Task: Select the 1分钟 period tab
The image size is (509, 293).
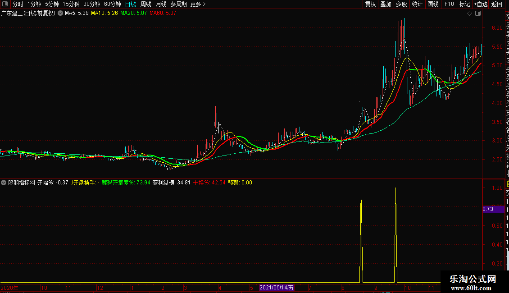Action: tap(34, 4)
